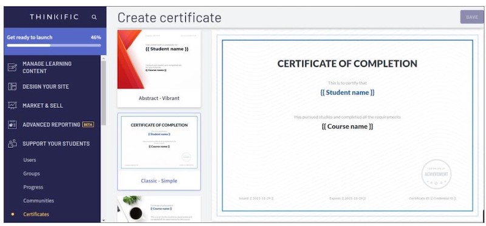Click the launch progress bar
This screenshot has width=486, height=226.
pyautogui.click(x=54, y=45)
